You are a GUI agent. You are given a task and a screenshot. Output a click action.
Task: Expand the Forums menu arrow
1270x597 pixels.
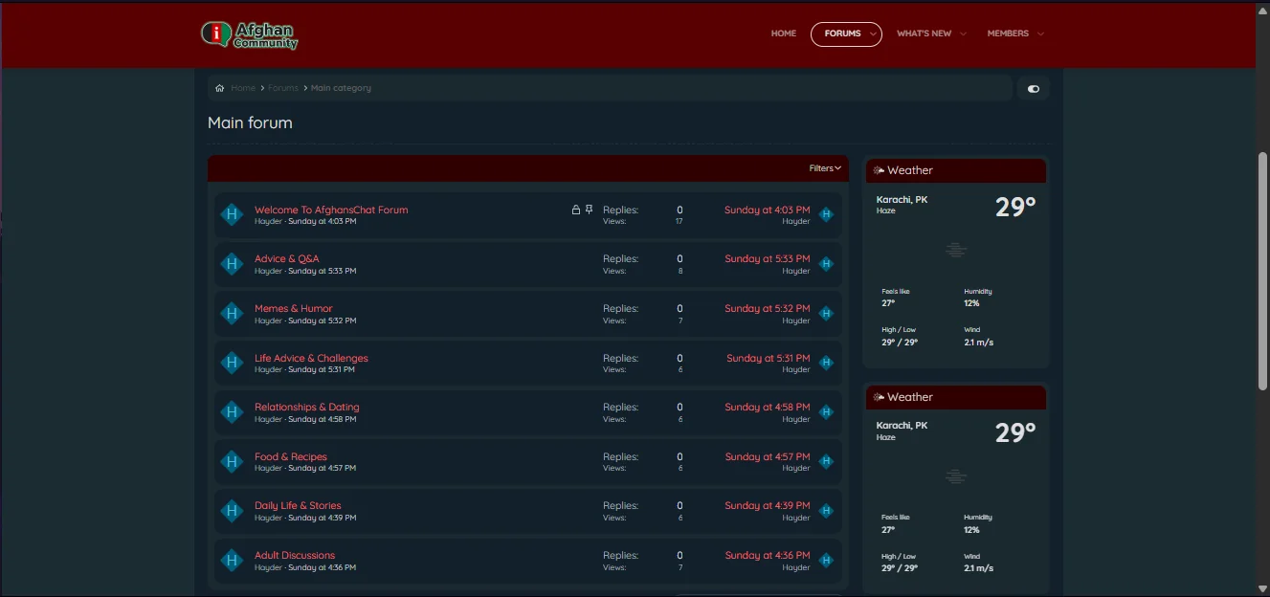pyautogui.click(x=872, y=34)
